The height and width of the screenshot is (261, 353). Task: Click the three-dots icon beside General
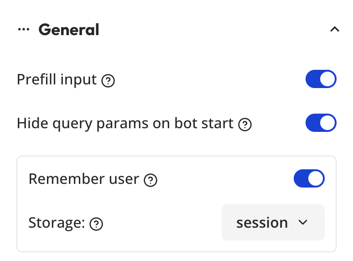tap(23, 30)
